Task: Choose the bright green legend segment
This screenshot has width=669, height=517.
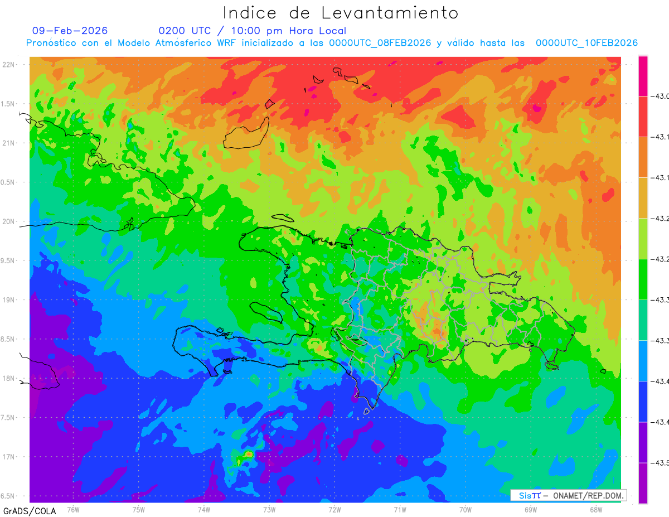Action: (643, 279)
